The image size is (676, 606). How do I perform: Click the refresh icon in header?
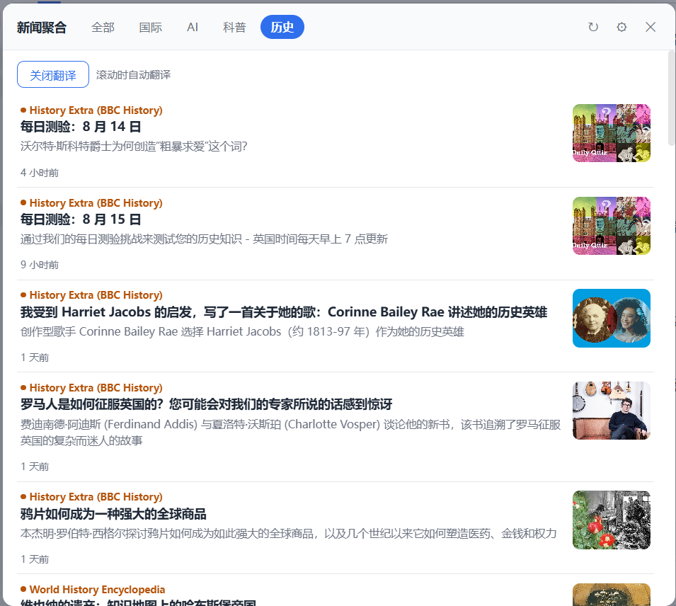pyautogui.click(x=593, y=27)
